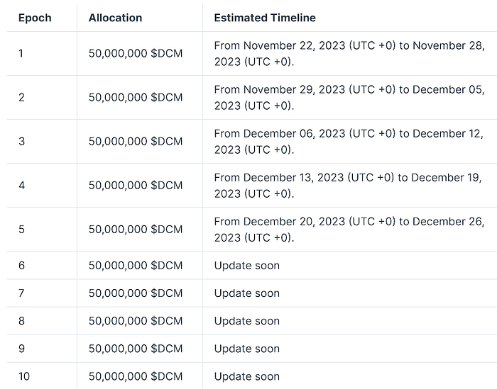Screen dimensions: 497x389
Task: Click Epoch 8 'Update soon' text
Action: (x=247, y=321)
